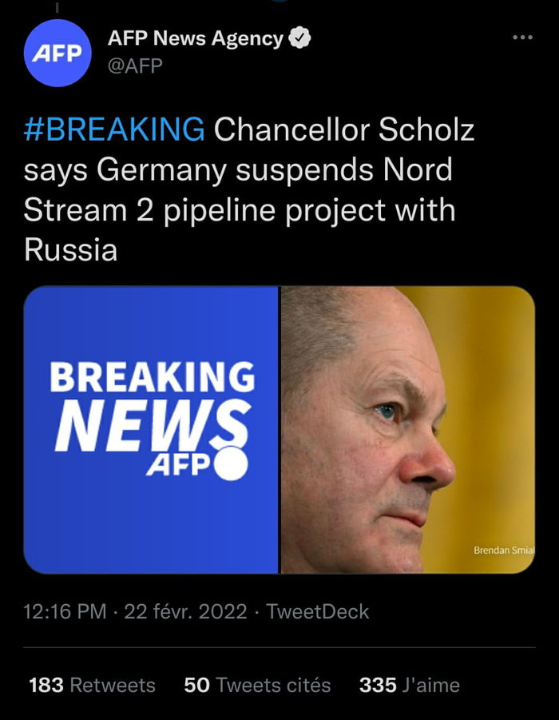View the 183 Retweets list
Screen dimensions: 559x720
[92, 685]
